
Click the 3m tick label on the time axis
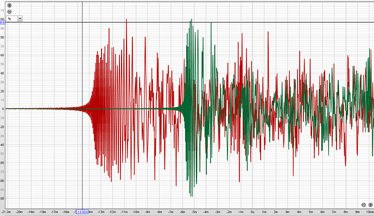[288, 212]
